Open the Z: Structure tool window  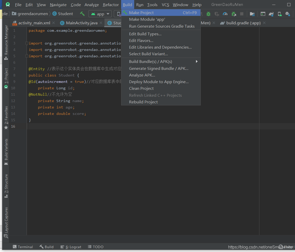coord(6,186)
